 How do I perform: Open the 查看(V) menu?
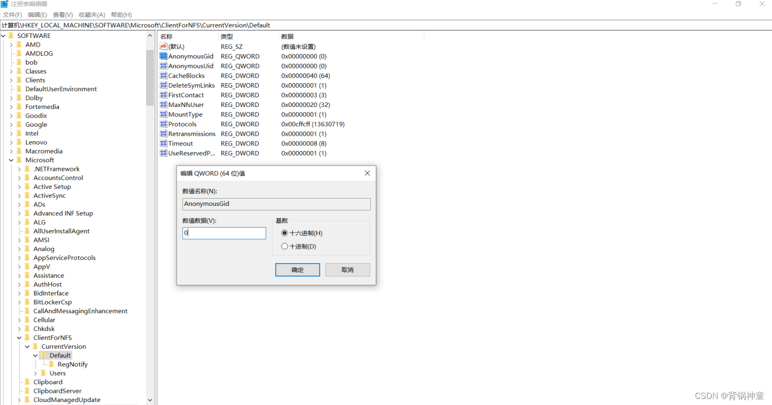62,14
